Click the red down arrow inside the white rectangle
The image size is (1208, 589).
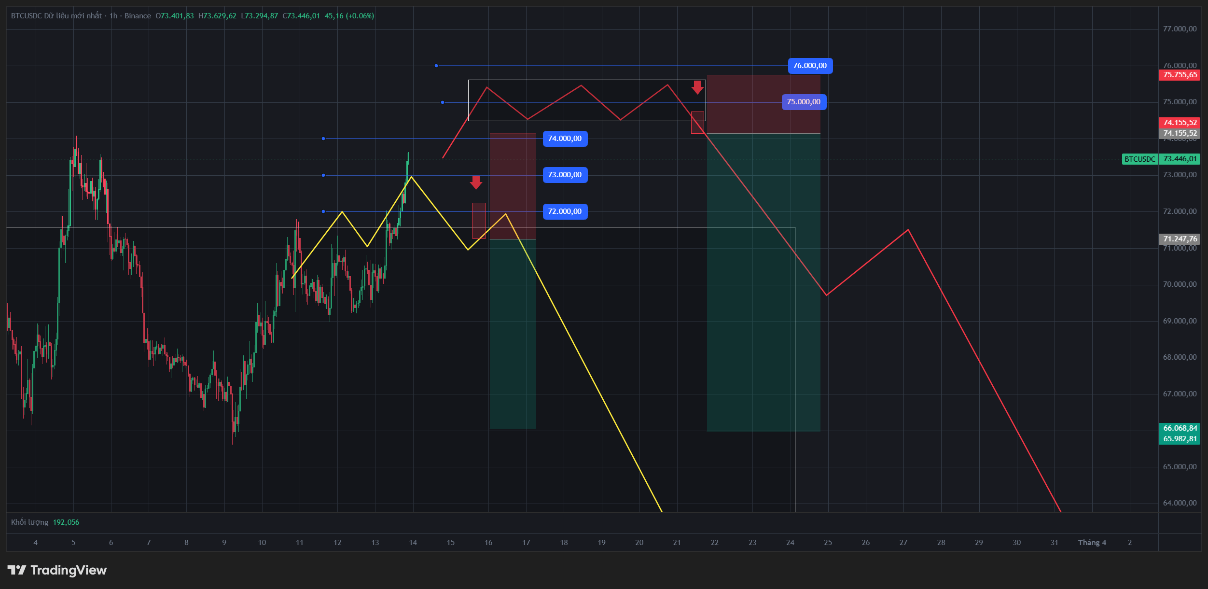click(x=697, y=87)
